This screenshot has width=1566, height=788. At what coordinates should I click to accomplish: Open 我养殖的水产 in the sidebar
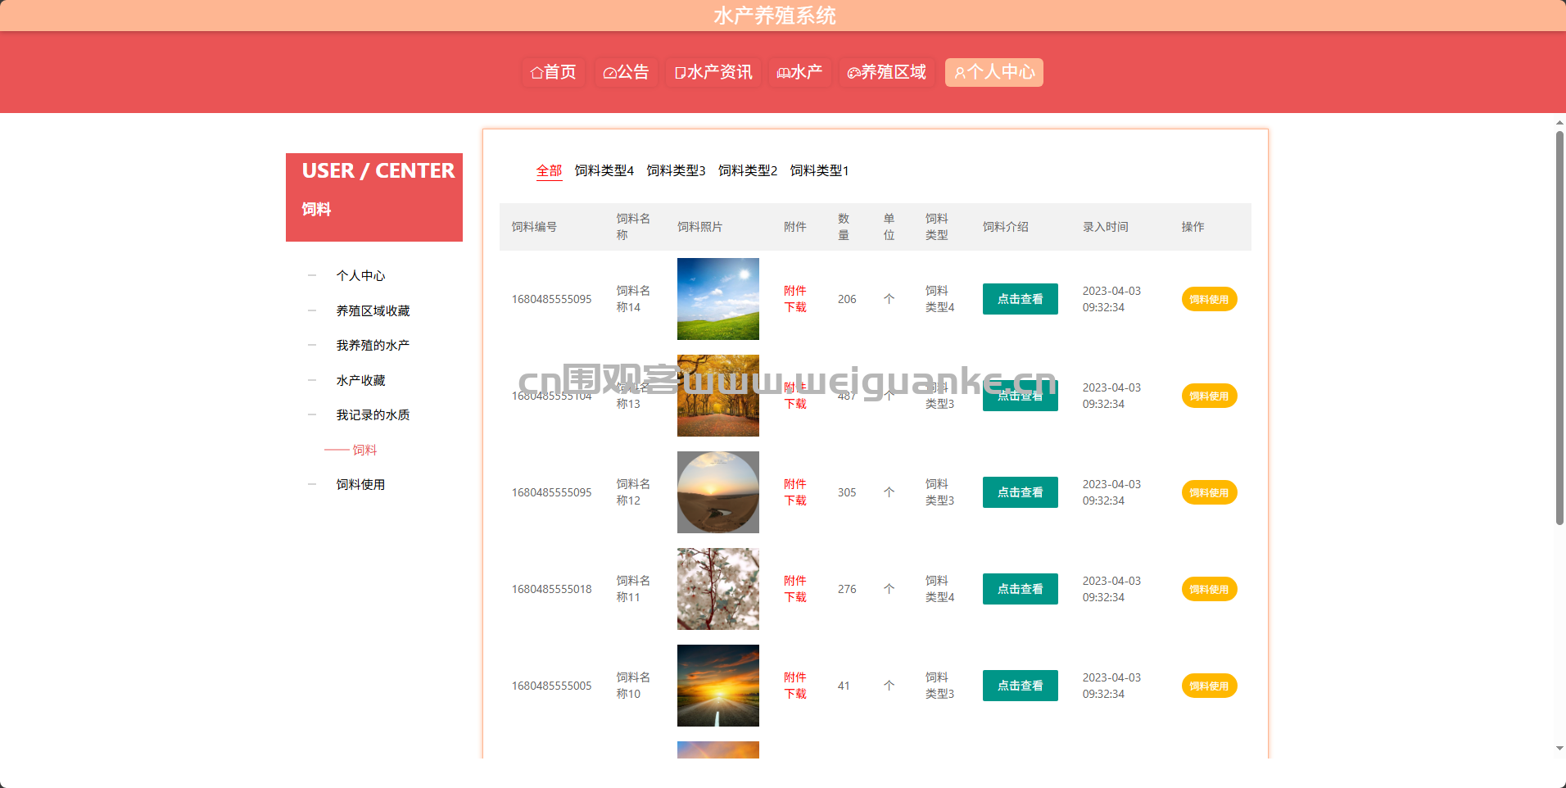[373, 346]
